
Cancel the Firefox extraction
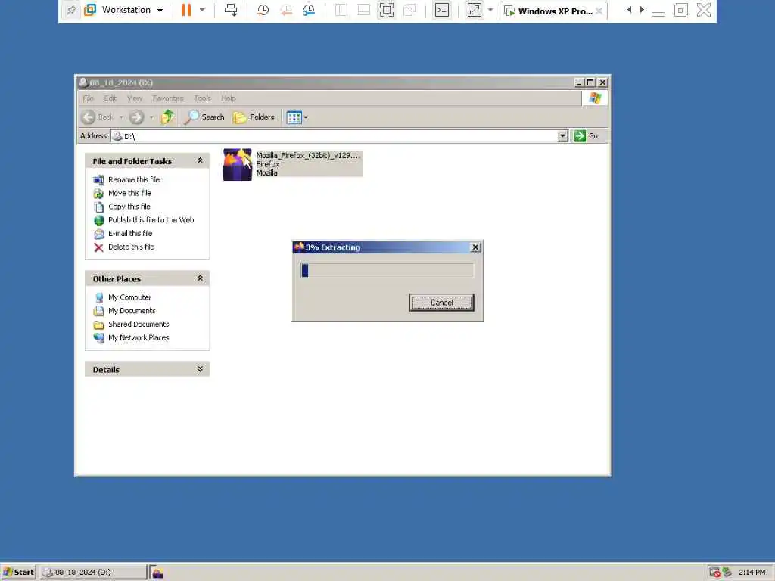pyautogui.click(x=441, y=303)
